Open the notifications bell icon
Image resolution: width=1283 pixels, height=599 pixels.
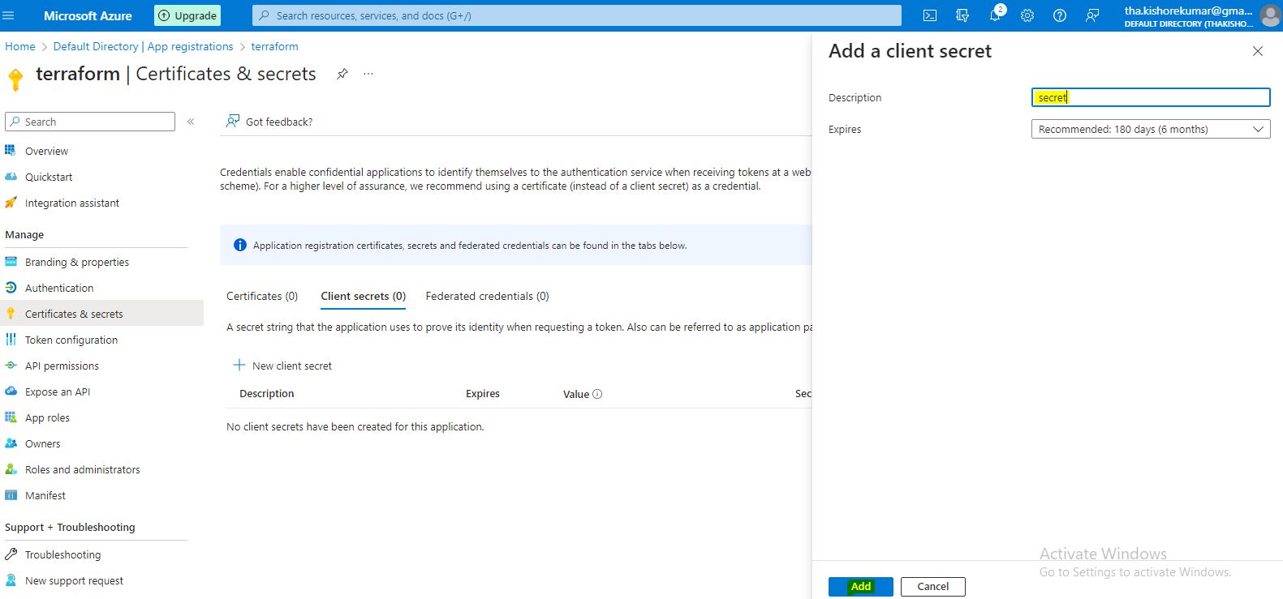tap(995, 15)
